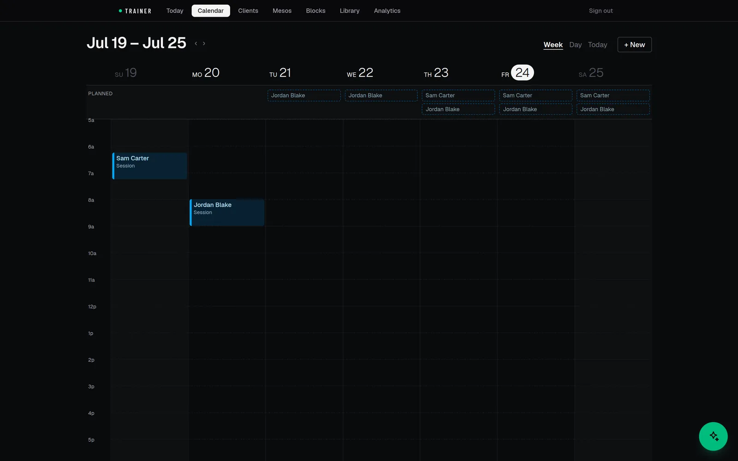Select Monday 20 day header
The width and height of the screenshot is (738, 461).
206,73
